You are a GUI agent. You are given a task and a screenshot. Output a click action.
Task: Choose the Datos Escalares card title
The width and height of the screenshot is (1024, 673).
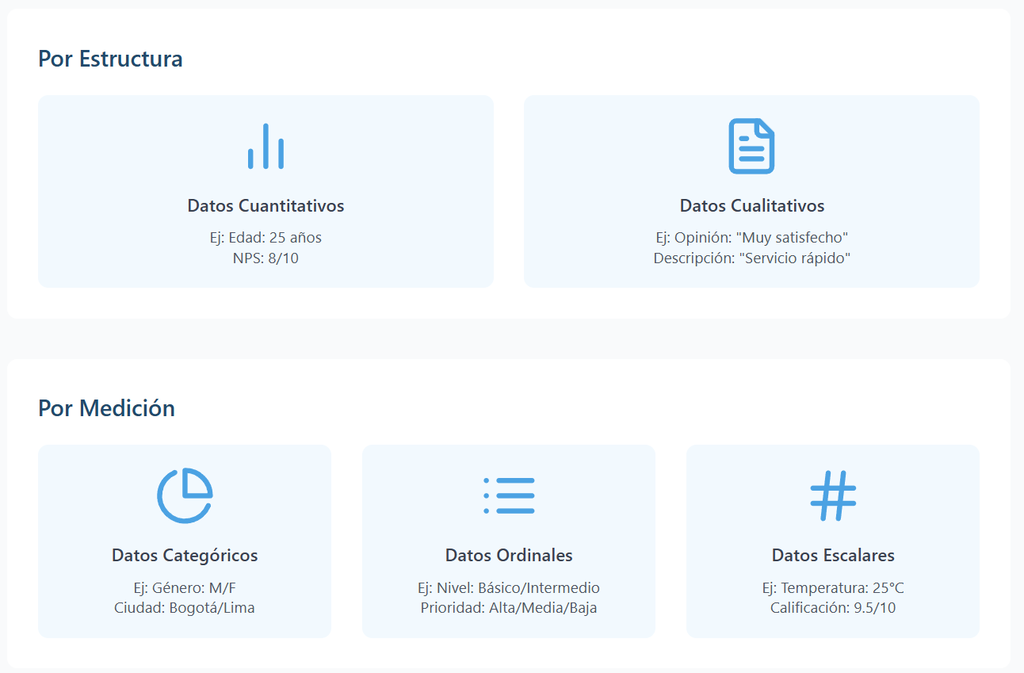pyautogui.click(x=833, y=556)
